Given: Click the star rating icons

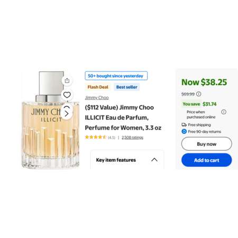Looking at the screenshot, I should tap(96, 137).
